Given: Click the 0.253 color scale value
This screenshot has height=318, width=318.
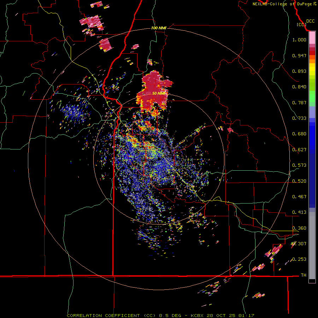Looking at the screenshot, I should 299,259.
